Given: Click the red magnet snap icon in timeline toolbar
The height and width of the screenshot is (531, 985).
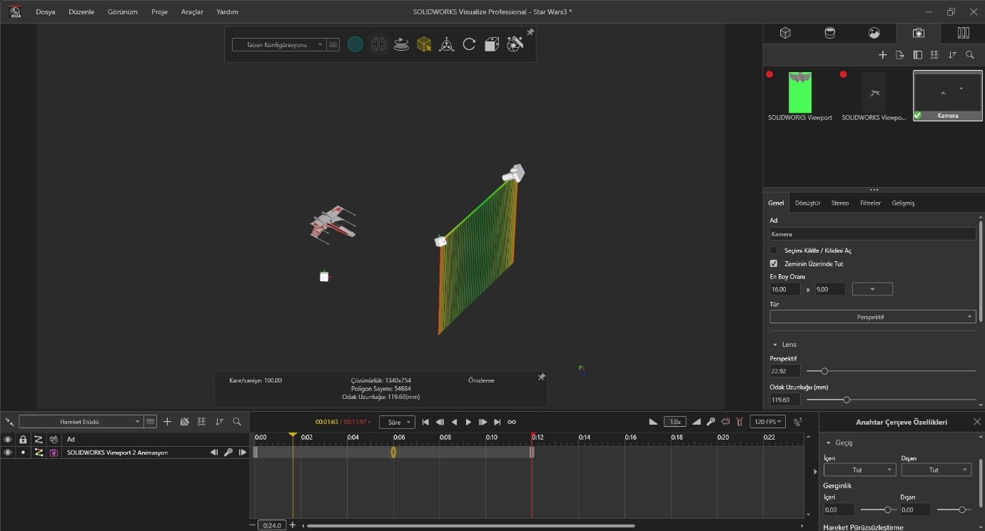Looking at the screenshot, I should tap(739, 422).
